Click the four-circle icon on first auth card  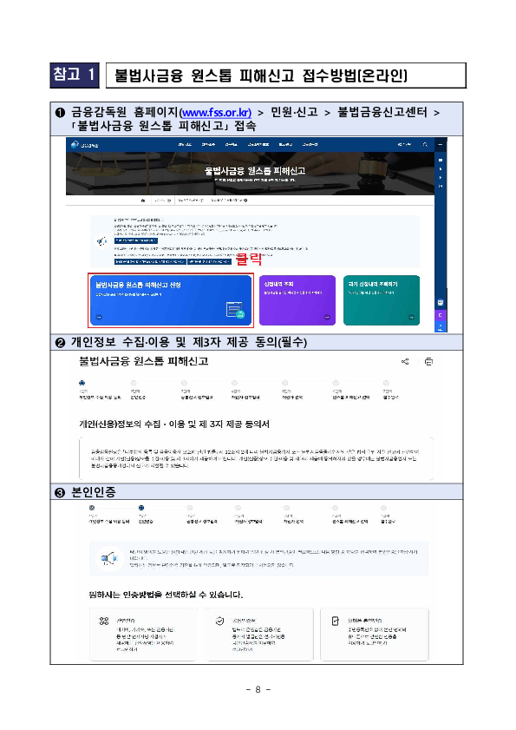[104, 621]
